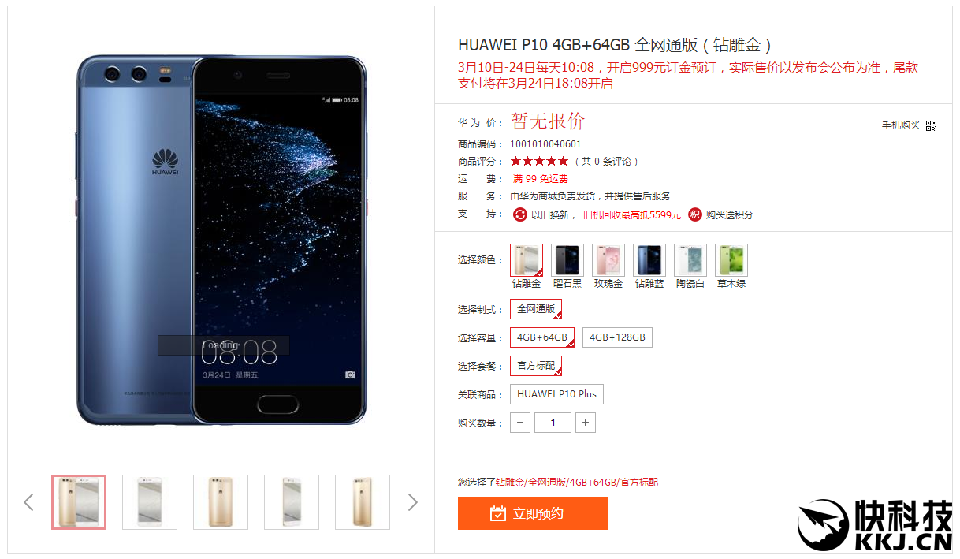960x559 pixels.
Task: Decrease quantity with the minus button
Action: tap(520, 423)
